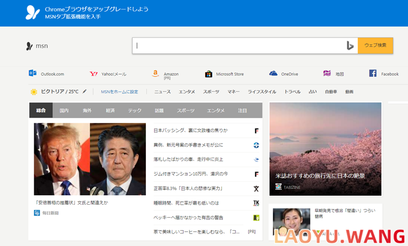Screen dimensions: 408x246
Task: Click the ウェブ検索 search button
Action: tap(375, 46)
